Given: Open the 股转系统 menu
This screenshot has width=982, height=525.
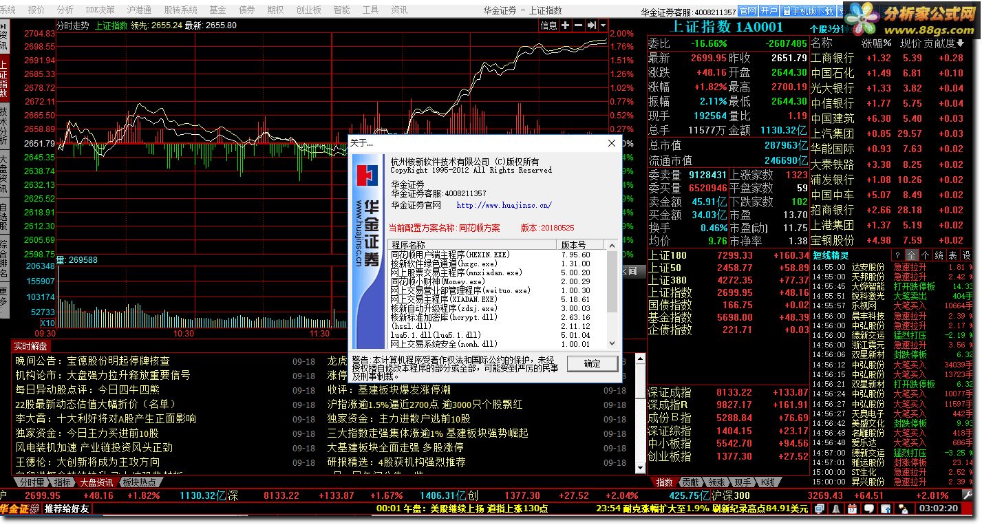Looking at the screenshot, I should tap(180, 10).
